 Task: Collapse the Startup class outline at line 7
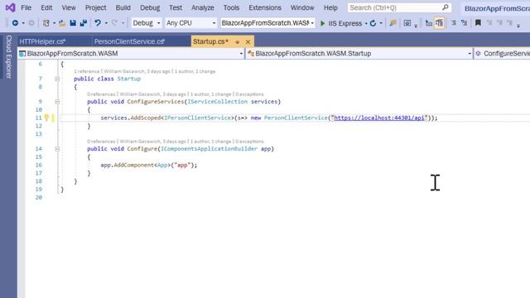coord(57,79)
